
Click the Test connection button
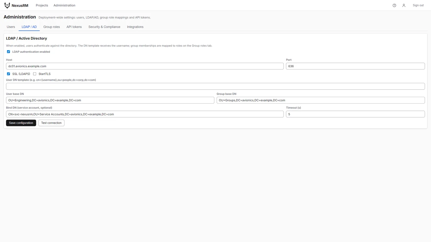click(51, 123)
